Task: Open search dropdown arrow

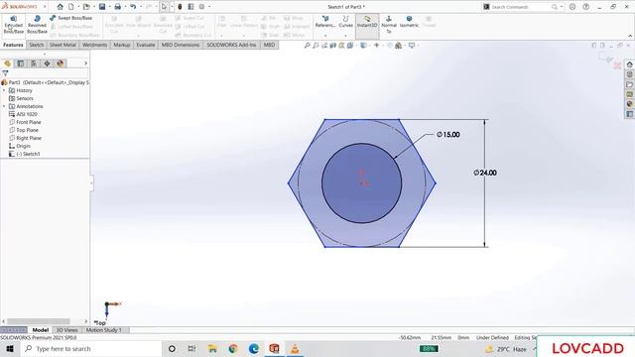Action: pyautogui.click(x=562, y=7)
